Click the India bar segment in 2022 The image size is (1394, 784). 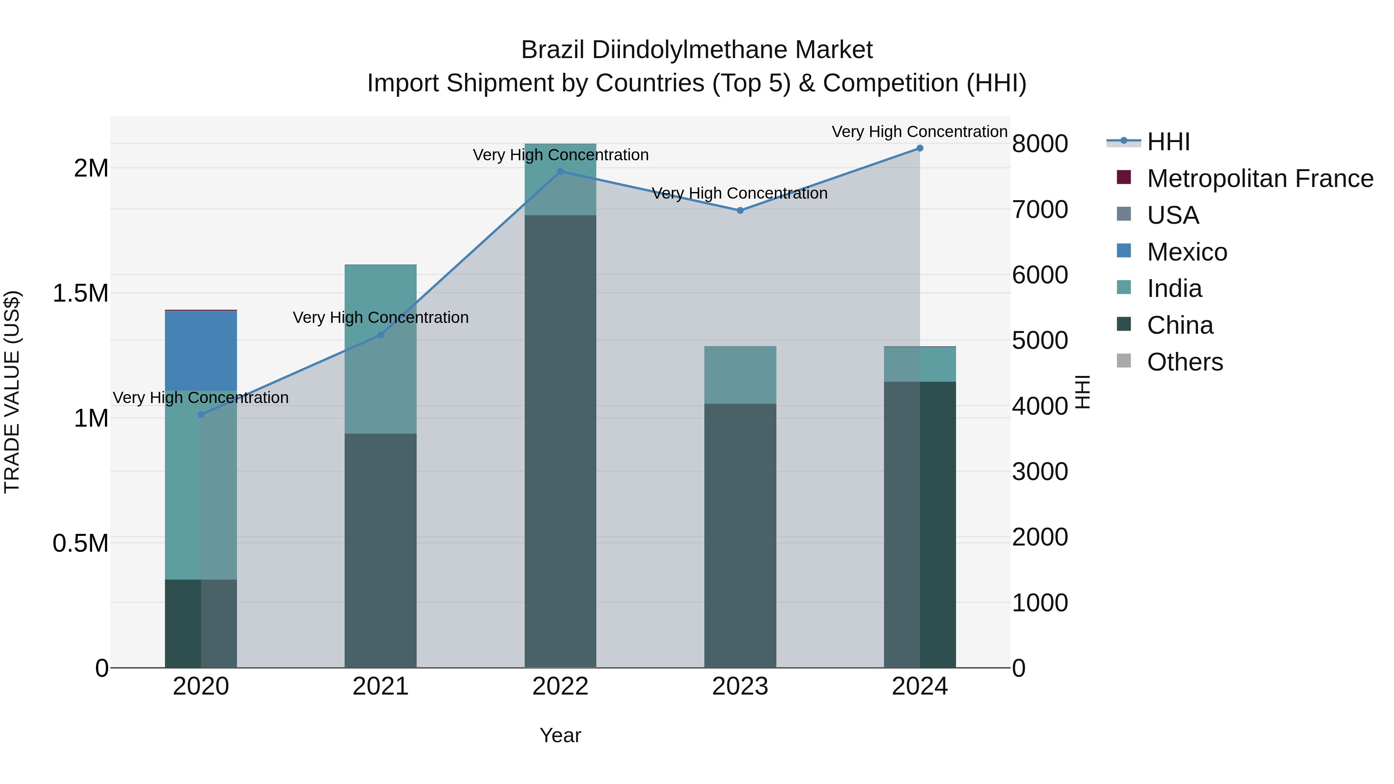561,180
